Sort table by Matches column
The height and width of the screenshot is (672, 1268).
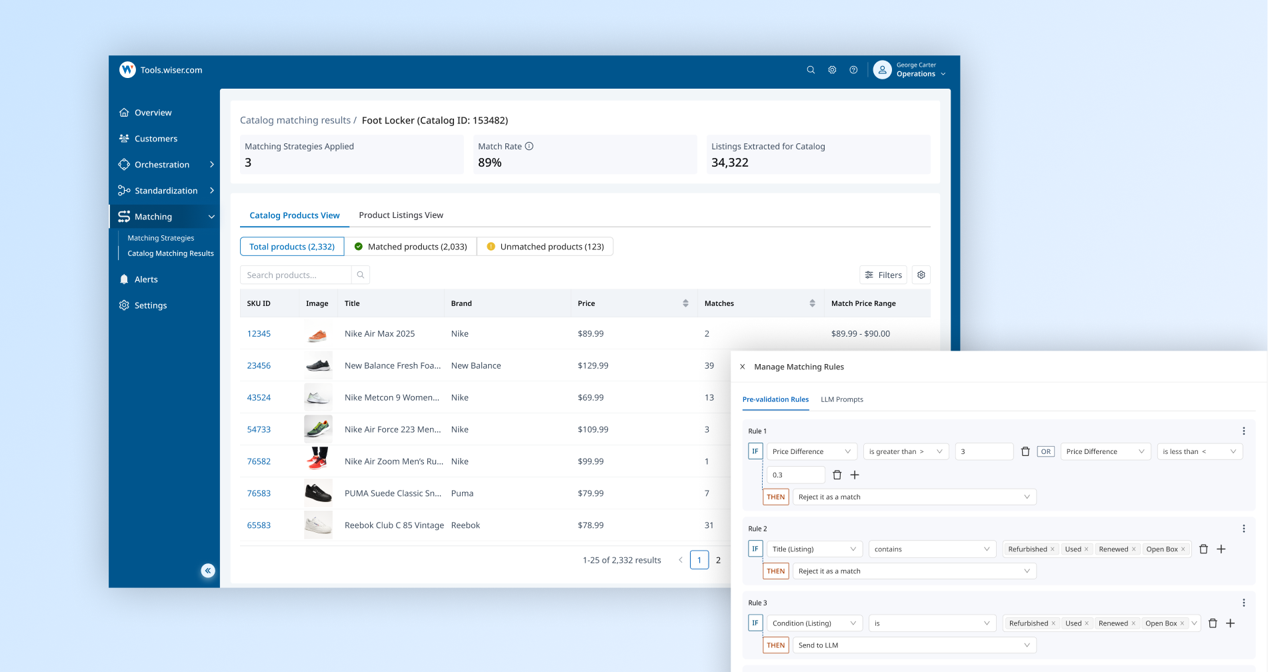pos(812,303)
